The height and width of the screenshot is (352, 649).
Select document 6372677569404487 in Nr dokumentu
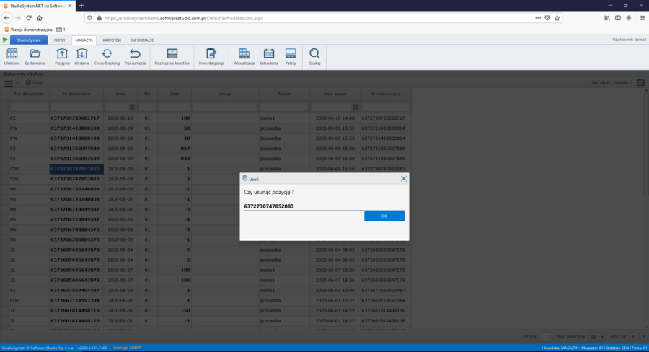(75, 290)
